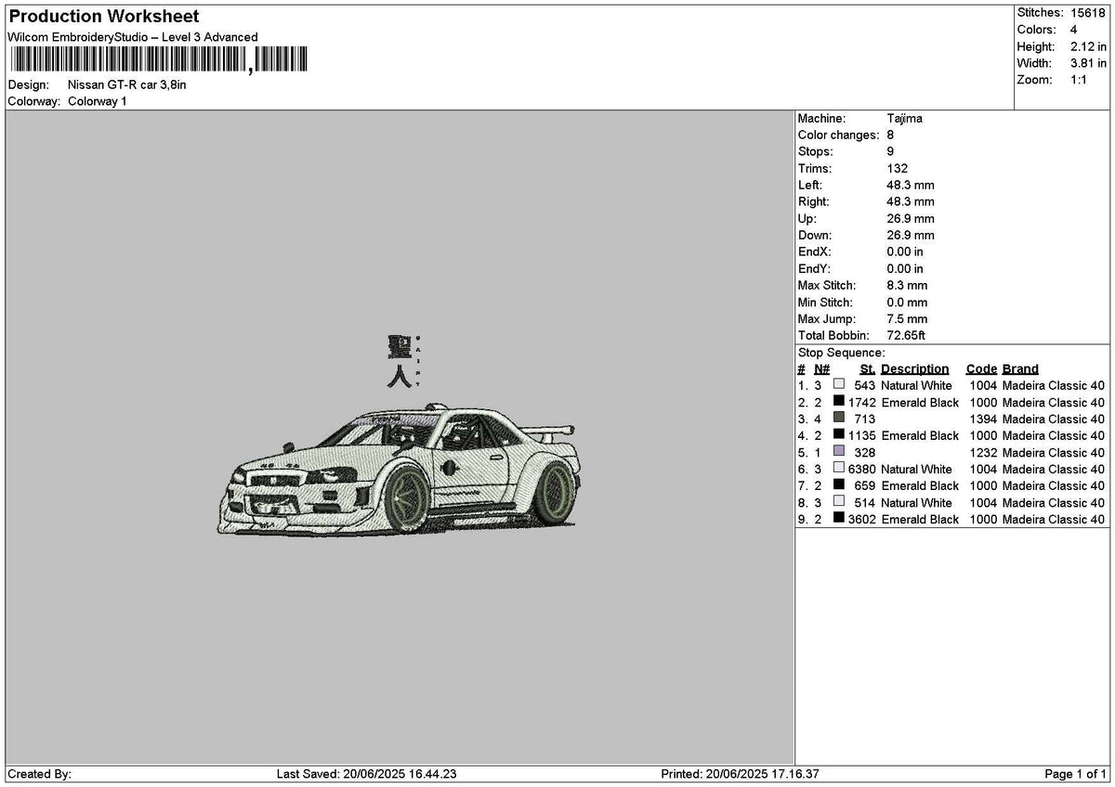Select stitch count 514 in stop 8
The image size is (1115, 787).
pyautogui.click(x=864, y=503)
